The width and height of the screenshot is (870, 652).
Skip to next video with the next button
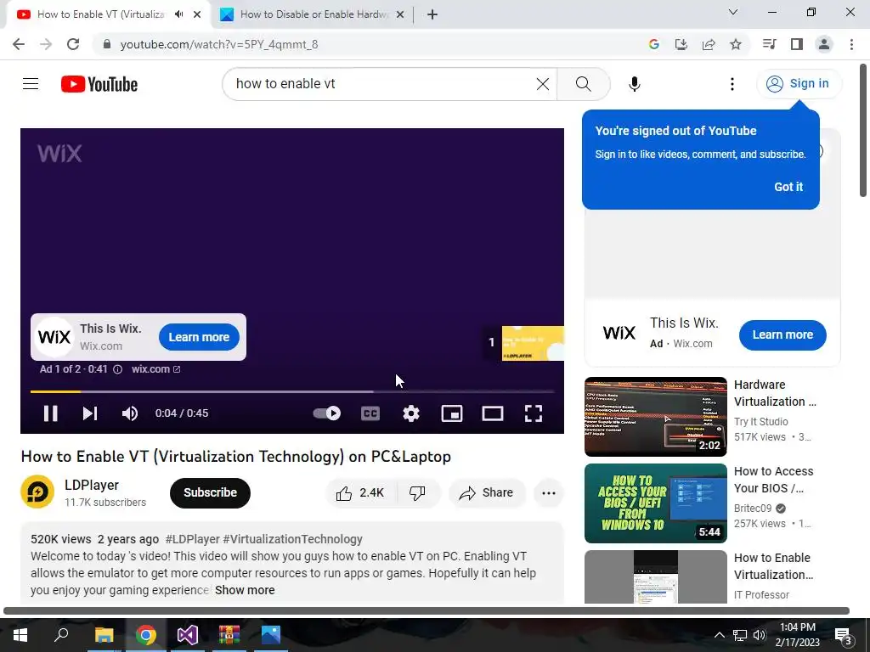(x=90, y=413)
